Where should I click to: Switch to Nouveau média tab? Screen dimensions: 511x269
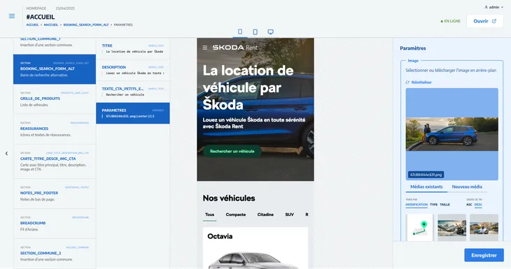(467, 187)
